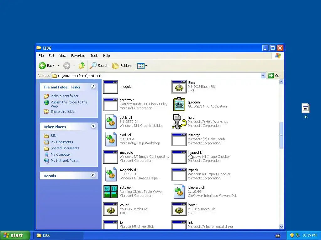This screenshot has width=321, height=240.
Task: Select the hcrtf Help Workshop icon
Action: pos(179,122)
